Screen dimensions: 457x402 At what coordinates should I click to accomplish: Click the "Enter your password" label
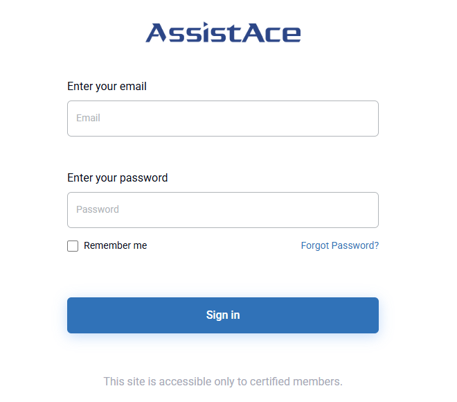pyautogui.click(x=117, y=177)
